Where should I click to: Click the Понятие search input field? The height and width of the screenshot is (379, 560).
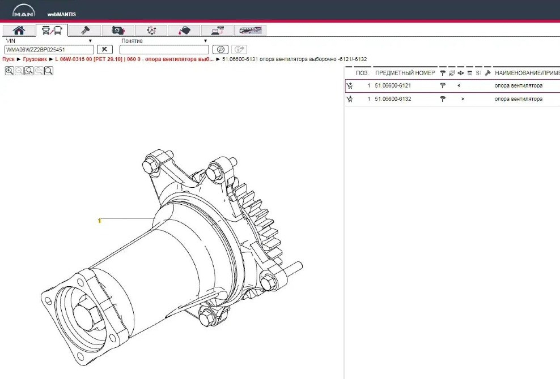(x=164, y=50)
